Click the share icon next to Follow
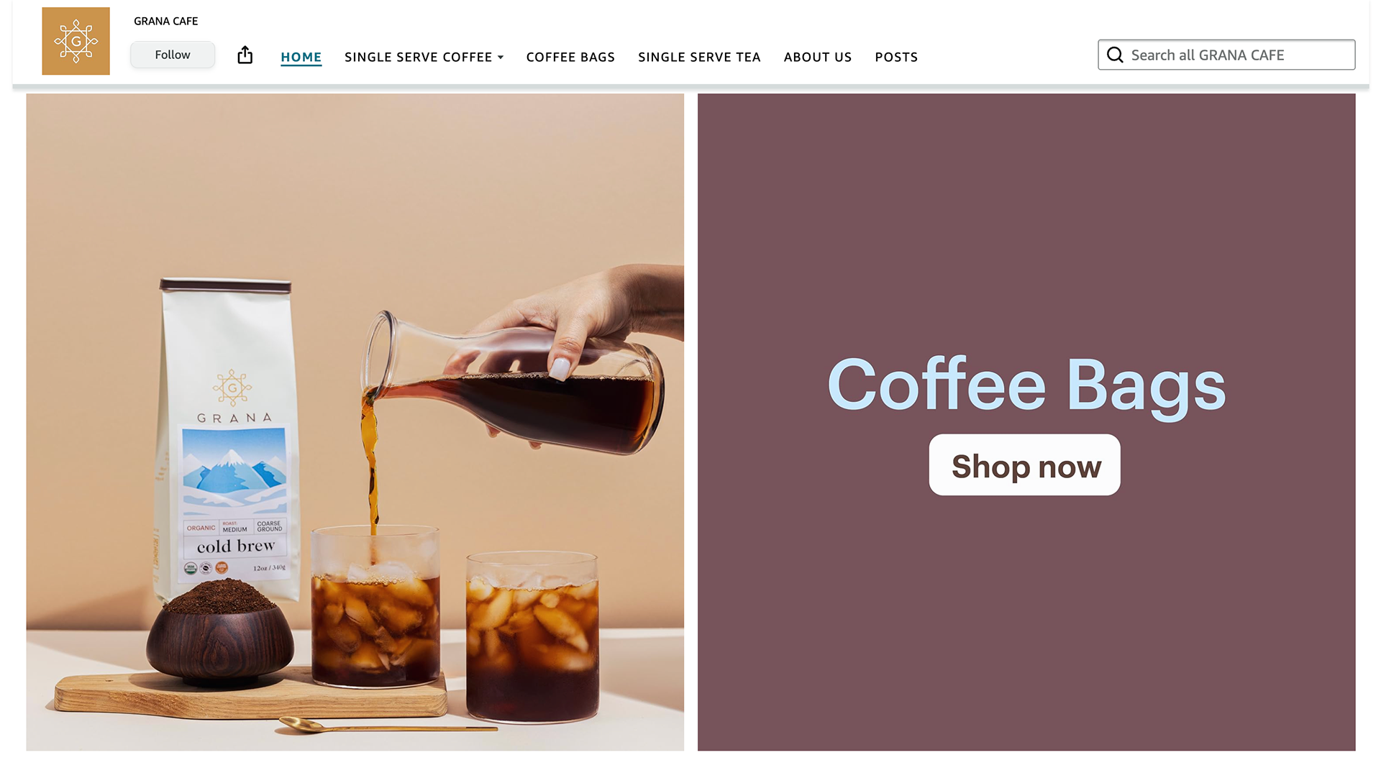This screenshot has width=1381, height=760. [245, 55]
